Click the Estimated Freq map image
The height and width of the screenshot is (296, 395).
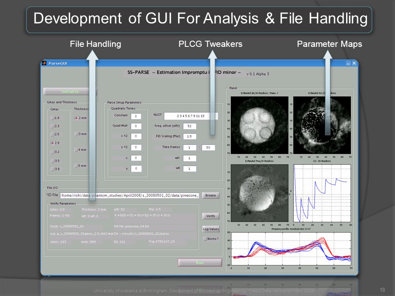pyautogui.click(x=260, y=193)
